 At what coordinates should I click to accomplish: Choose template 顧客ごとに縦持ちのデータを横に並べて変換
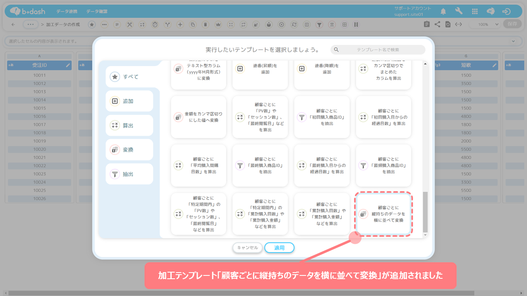[383, 214]
